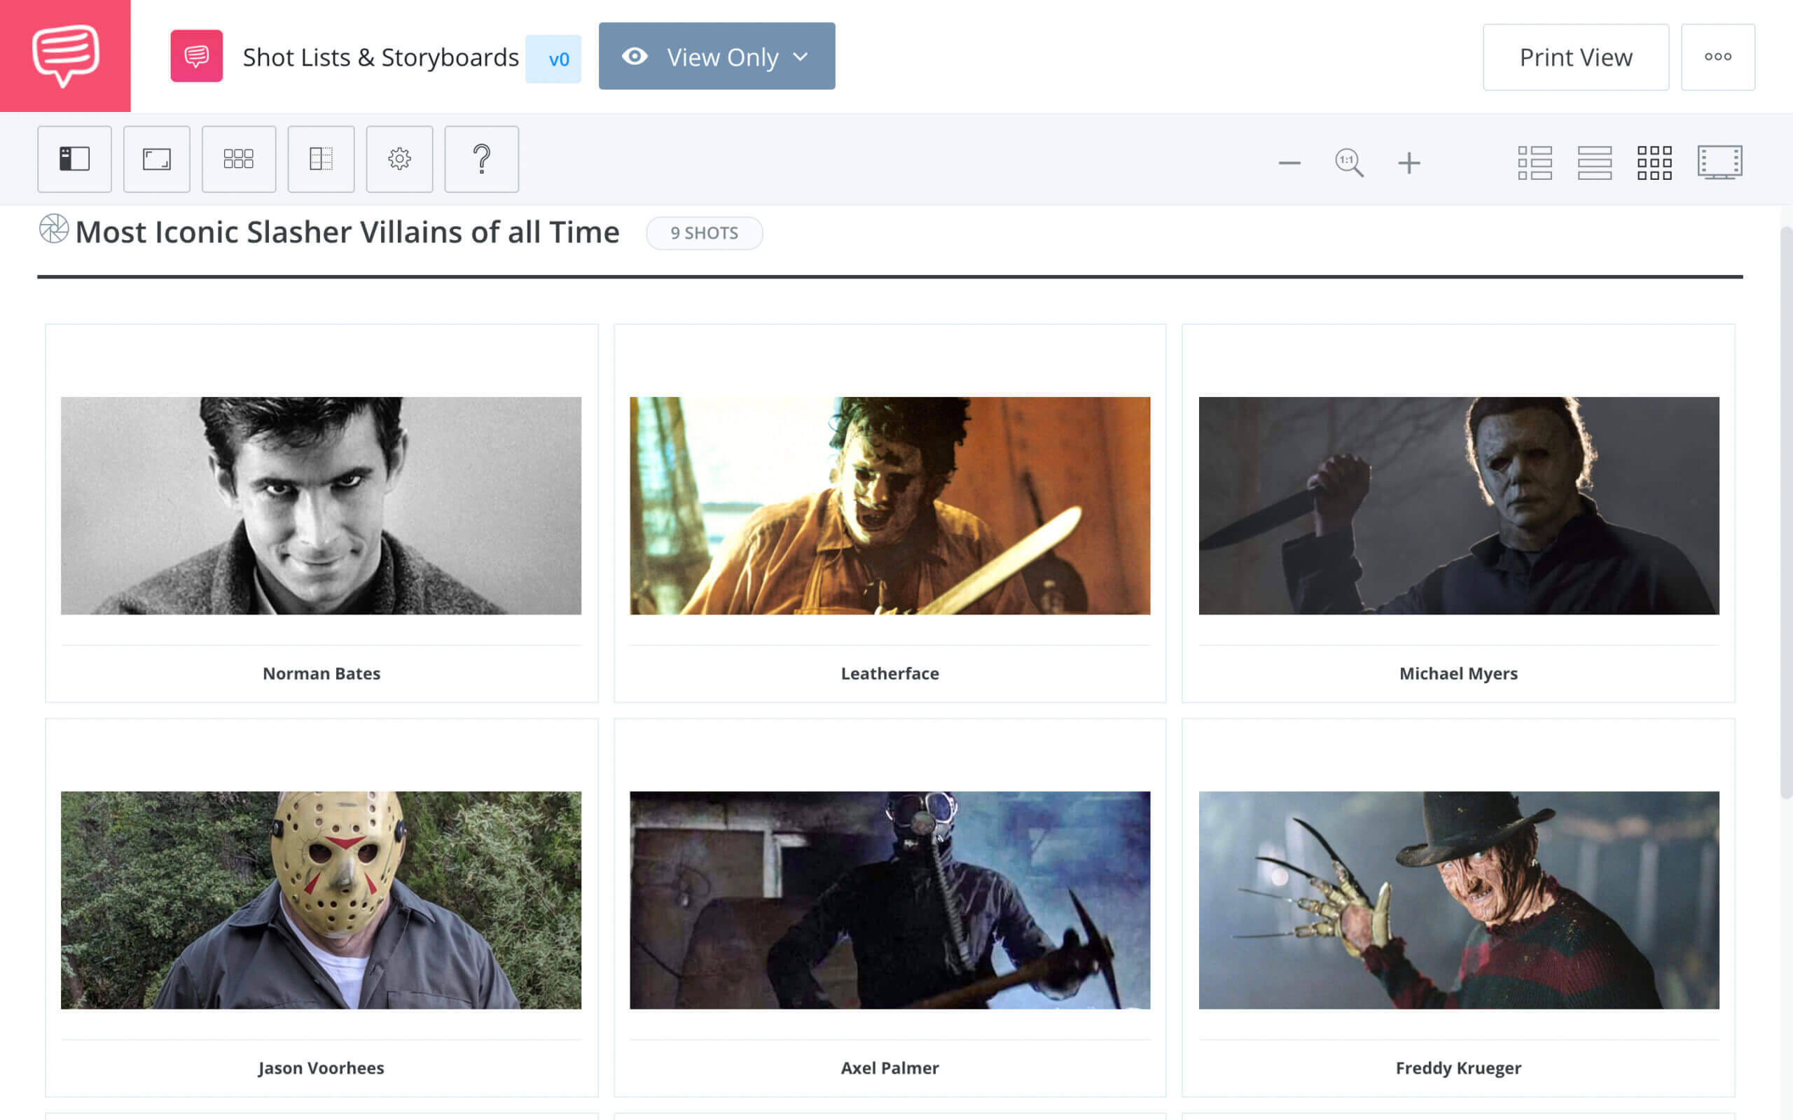Click the Print View button
1793x1120 pixels.
(1576, 57)
